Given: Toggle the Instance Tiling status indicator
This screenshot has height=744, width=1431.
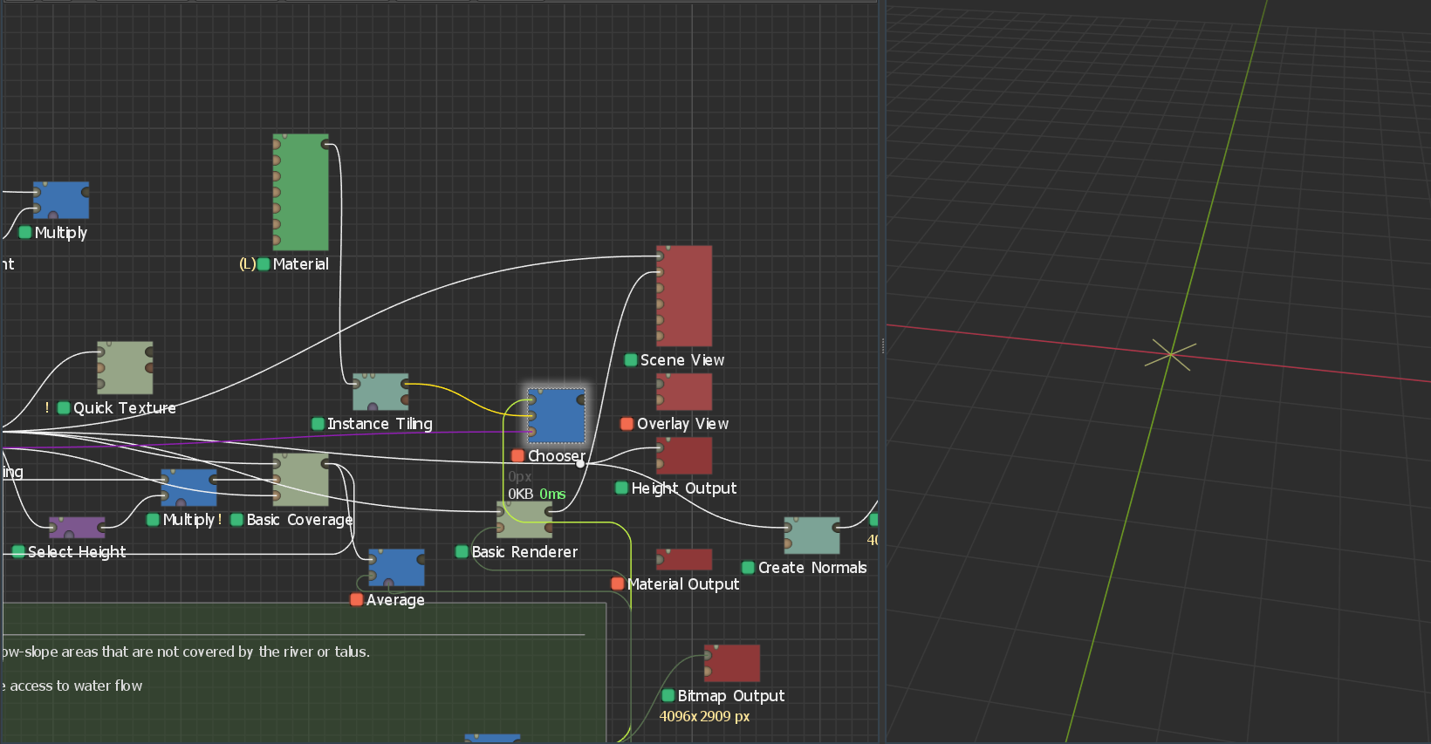Looking at the screenshot, I should (x=318, y=424).
